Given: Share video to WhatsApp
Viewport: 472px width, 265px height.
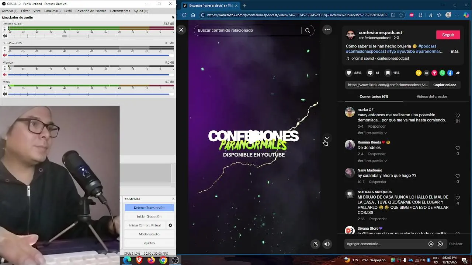Looking at the screenshot, I should point(442,73).
